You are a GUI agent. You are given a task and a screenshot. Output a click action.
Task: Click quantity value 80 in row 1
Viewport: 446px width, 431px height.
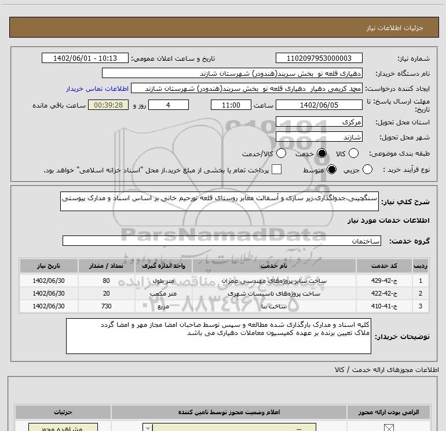coord(106,281)
